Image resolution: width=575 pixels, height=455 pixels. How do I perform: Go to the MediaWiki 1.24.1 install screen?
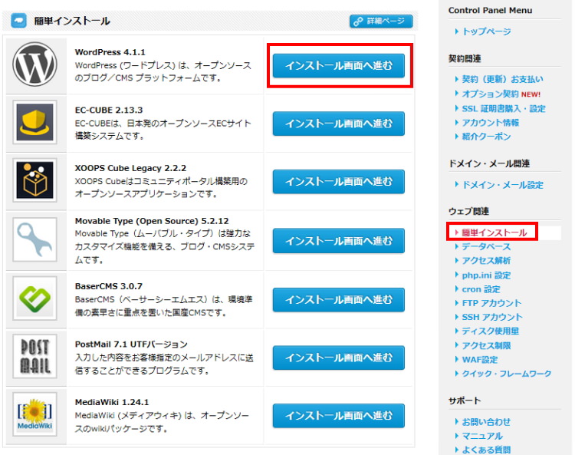338,416
